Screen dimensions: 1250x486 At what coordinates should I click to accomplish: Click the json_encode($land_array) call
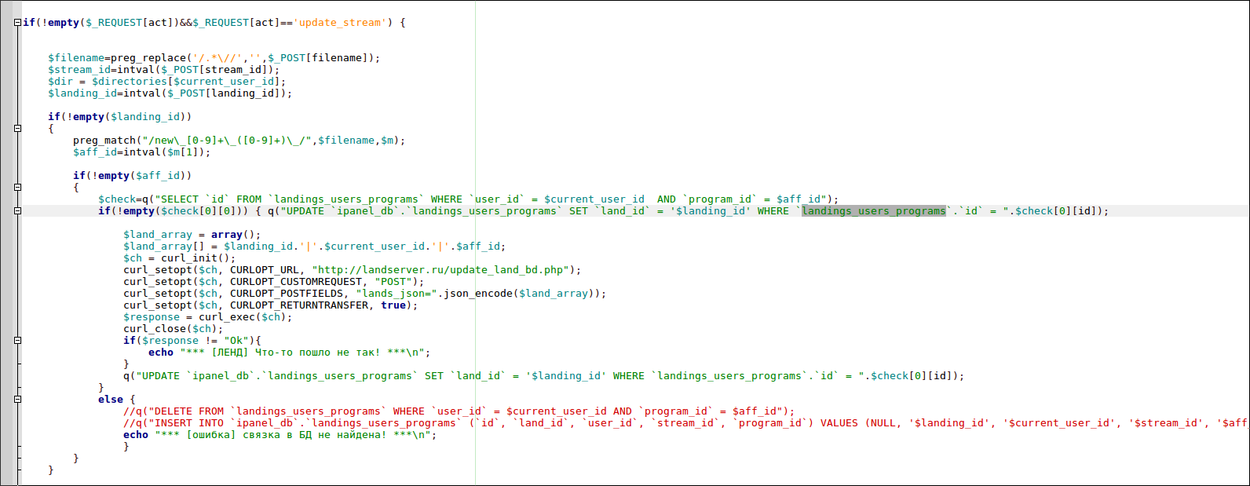pos(518,294)
